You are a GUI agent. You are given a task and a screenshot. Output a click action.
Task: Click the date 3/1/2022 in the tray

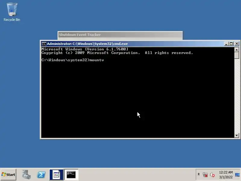[x=226, y=177]
